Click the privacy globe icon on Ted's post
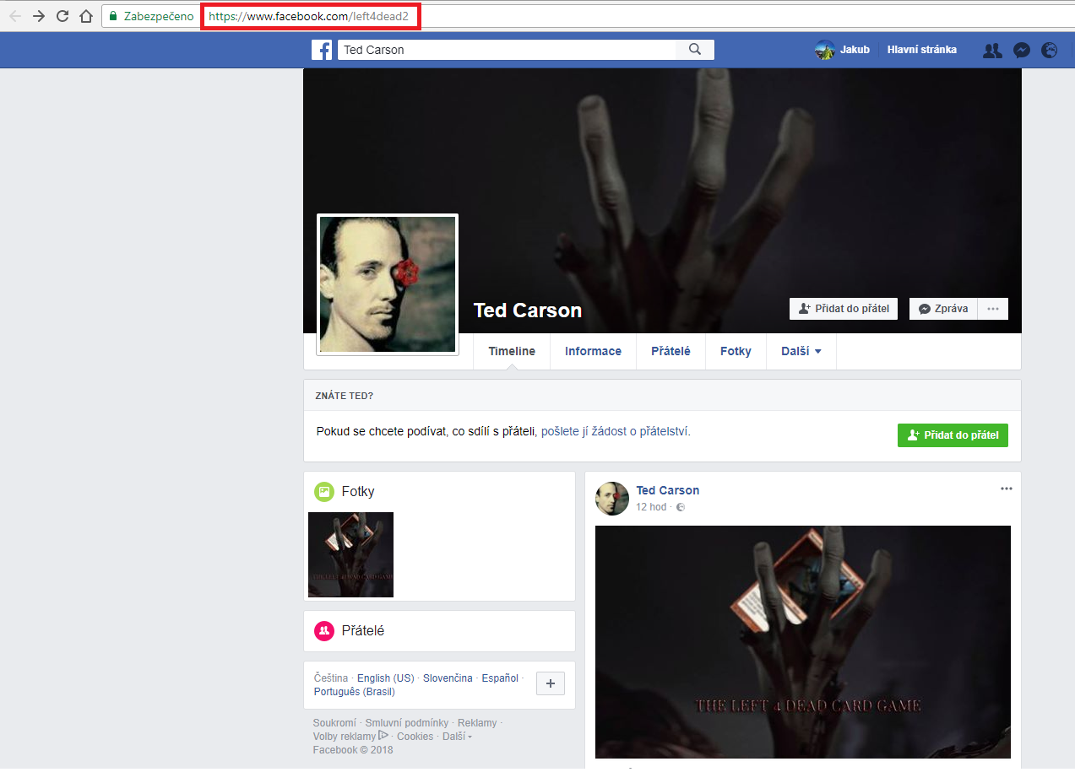This screenshot has height=783, width=1075. click(681, 507)
